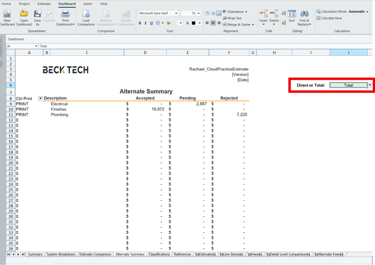Screen dimensions: 375x265
Task: Click the black font color swatch
Action: click(194, 23)
